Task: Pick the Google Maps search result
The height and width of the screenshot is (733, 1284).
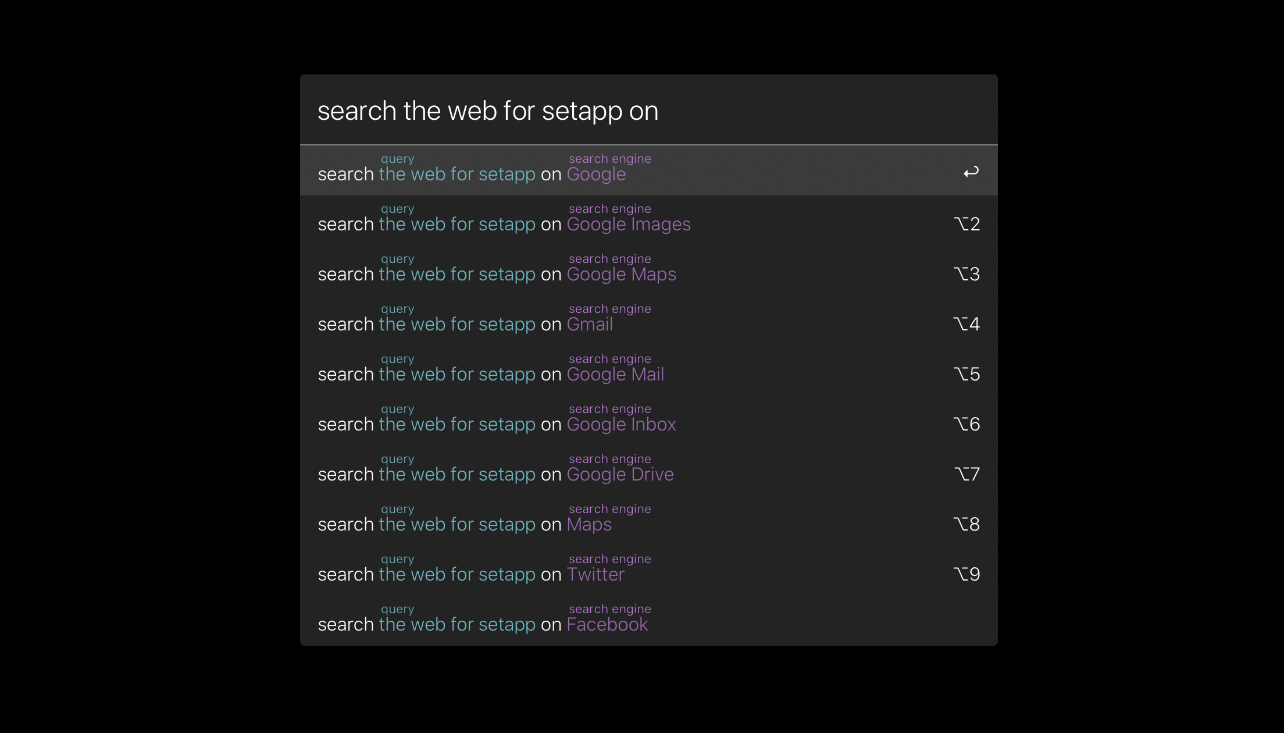Action: click(649, 271)
